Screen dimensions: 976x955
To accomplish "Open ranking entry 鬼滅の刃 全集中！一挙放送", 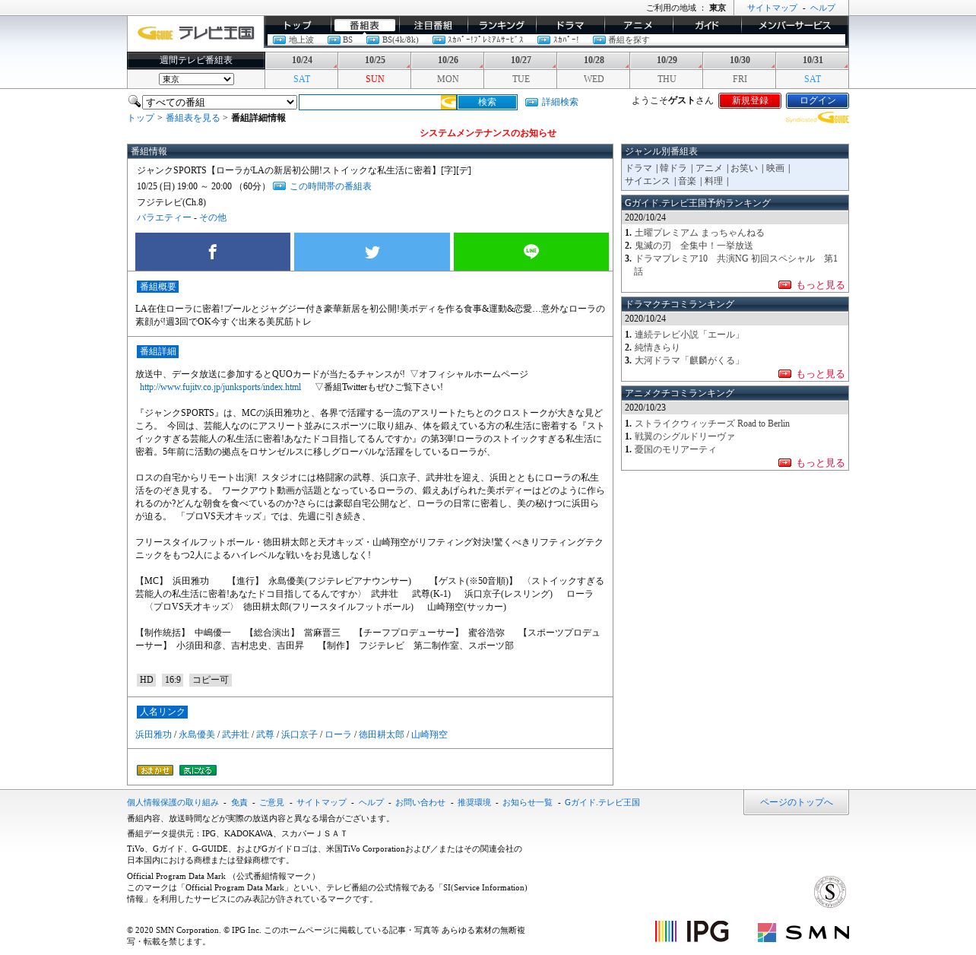I will [x=694, y=246].
